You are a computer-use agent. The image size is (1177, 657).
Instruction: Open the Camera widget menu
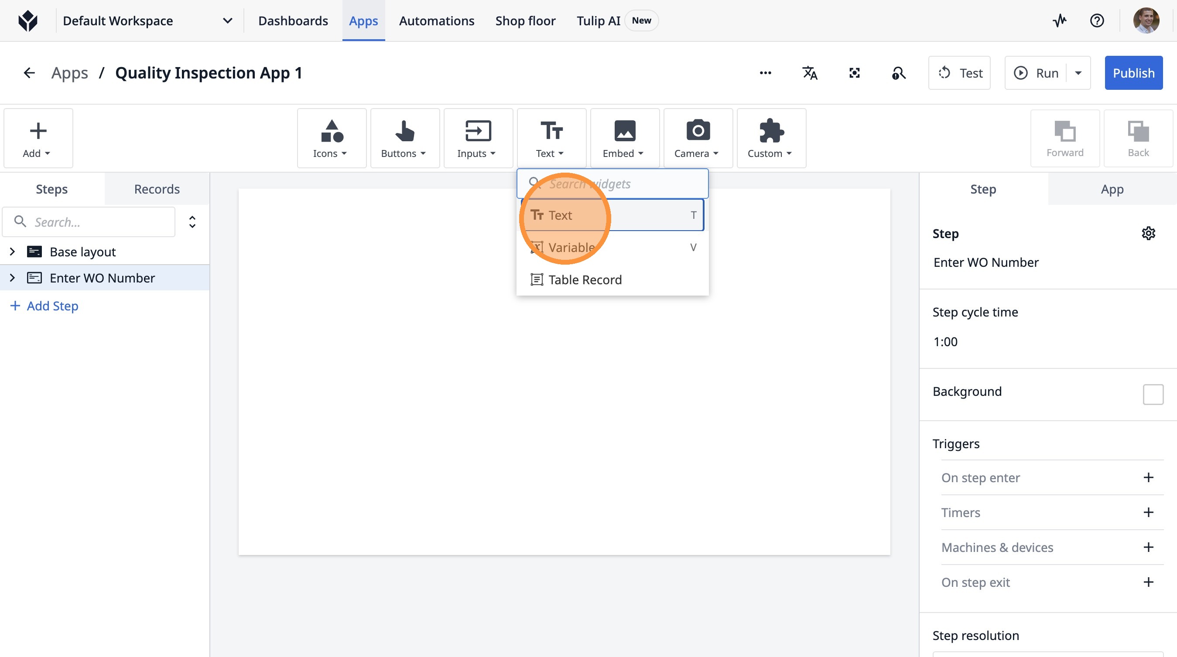698,138
